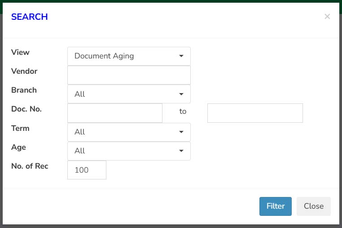Expand the Branch dropdown set to All
The image size is (342, 228).
[x=129, y=94]
